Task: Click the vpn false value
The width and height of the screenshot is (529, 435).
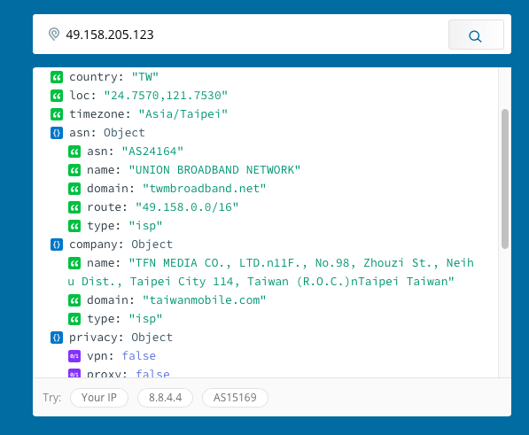Action: 138,356
